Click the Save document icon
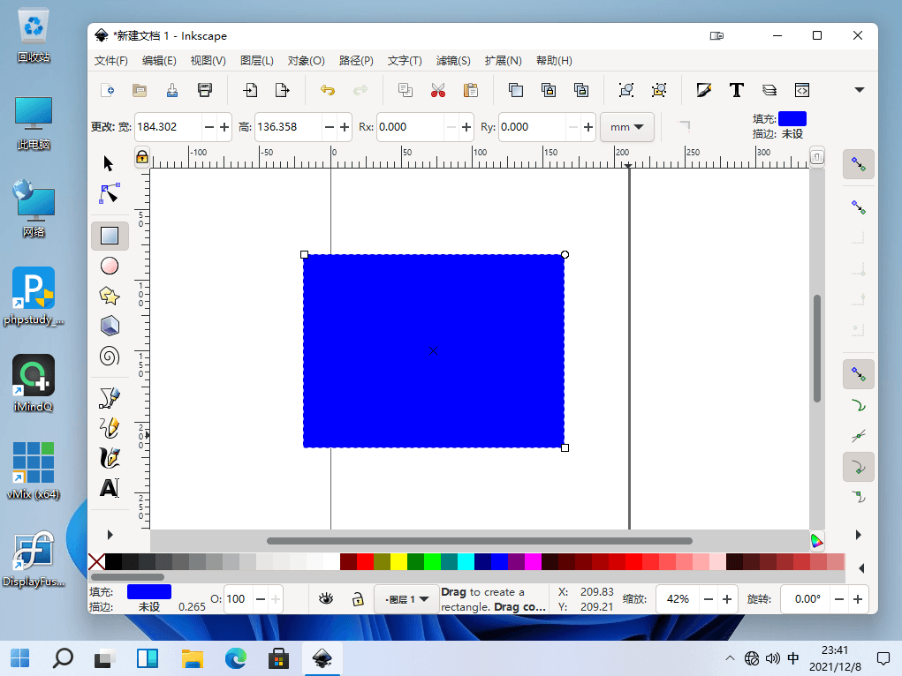The width and height of the screenshot is (902, 676). (172, 90)
